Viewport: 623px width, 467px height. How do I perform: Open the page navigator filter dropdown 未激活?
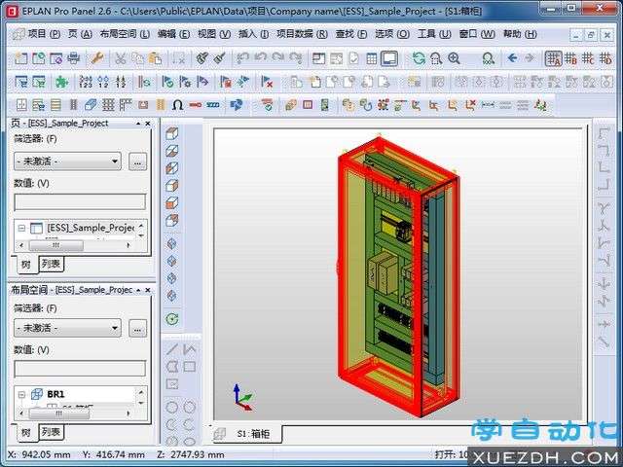[67, 162]
